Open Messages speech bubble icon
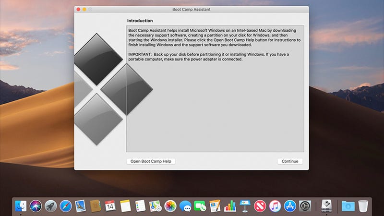 tap(185, 206)
